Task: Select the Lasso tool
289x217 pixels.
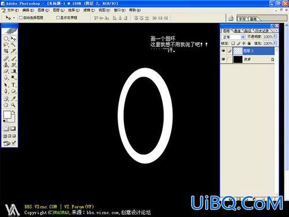Action: pyautogui.click(x=6, y=45)
